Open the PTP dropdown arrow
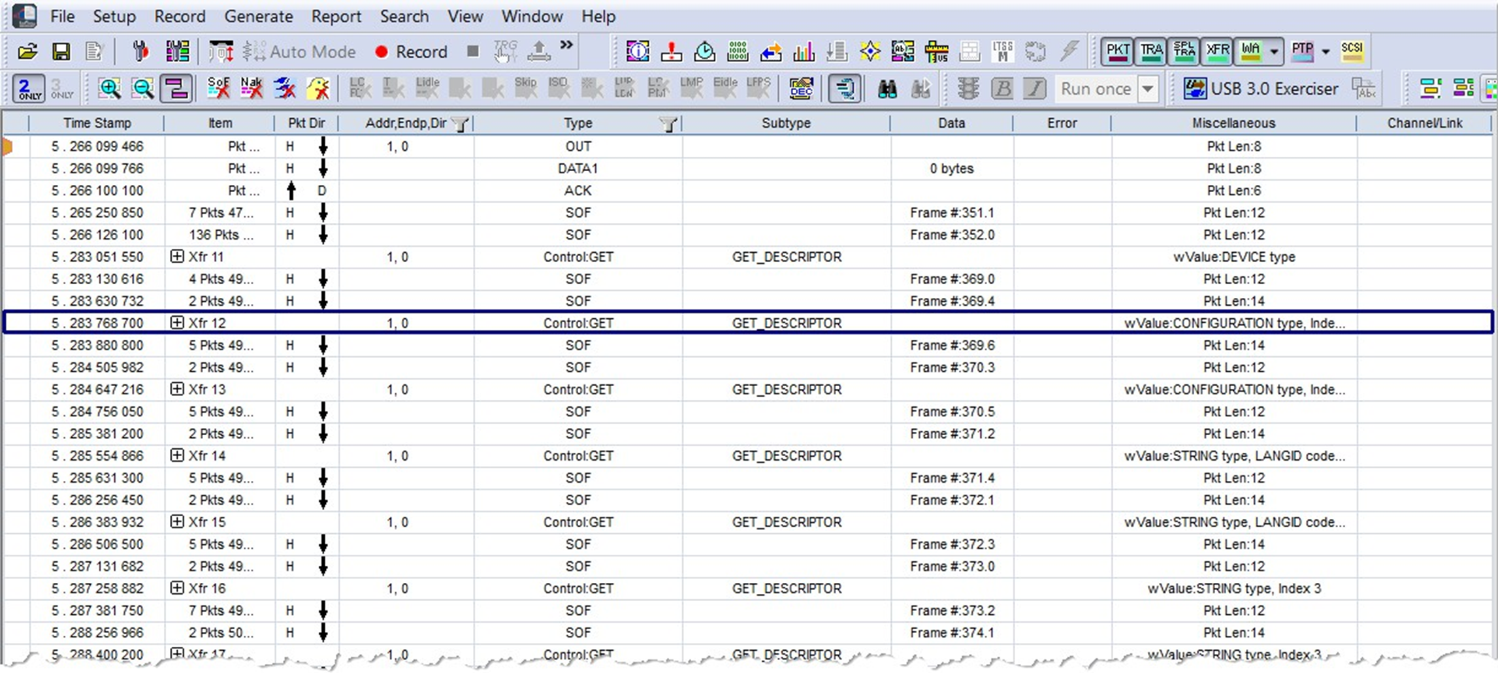Image resolution: width=1498 pixels, height=673 pixels. pos(1326,51)
